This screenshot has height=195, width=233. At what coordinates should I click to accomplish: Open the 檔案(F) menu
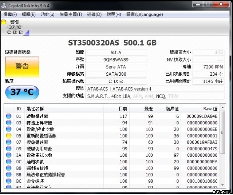pyautogui.click(x=10, y=15)
